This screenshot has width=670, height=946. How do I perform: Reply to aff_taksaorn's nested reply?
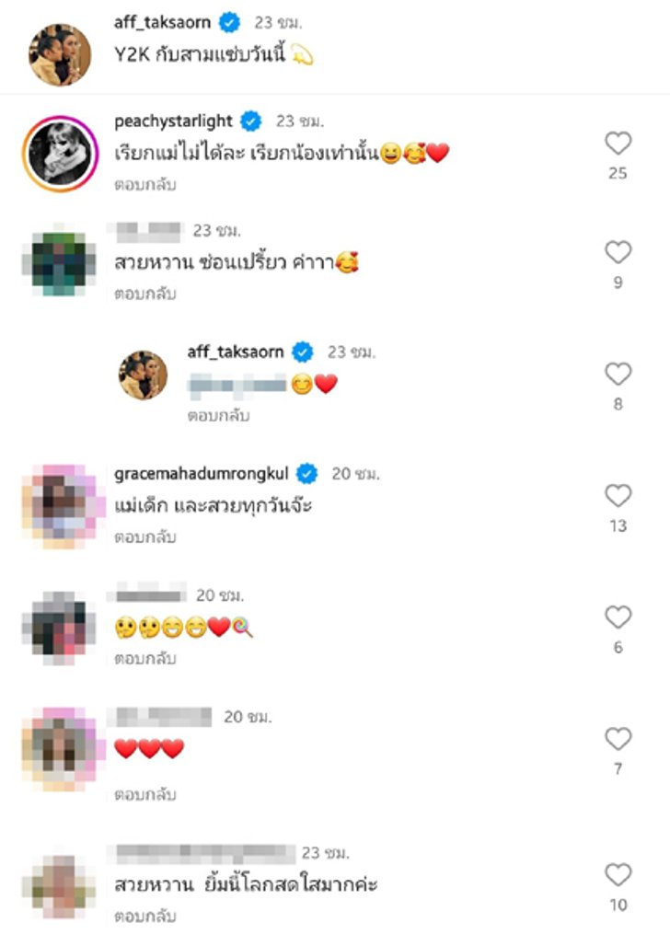[x=218, y=416]
